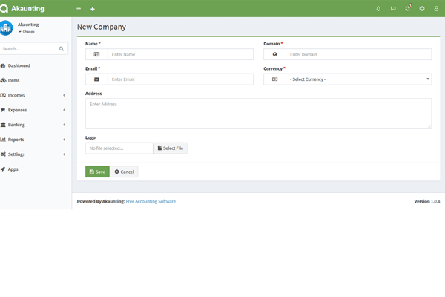This screenshot has height=297, width=445.
Task: Click the search magnifier icon in sidebar
Action: pyautogui.click(x=62, y=49)
